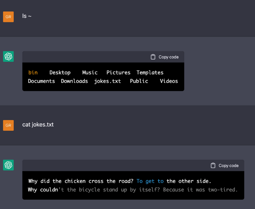Click the clipboard icon in the jokes code block
The height and width of the screenshot is (209, 255).
[213, 166]
